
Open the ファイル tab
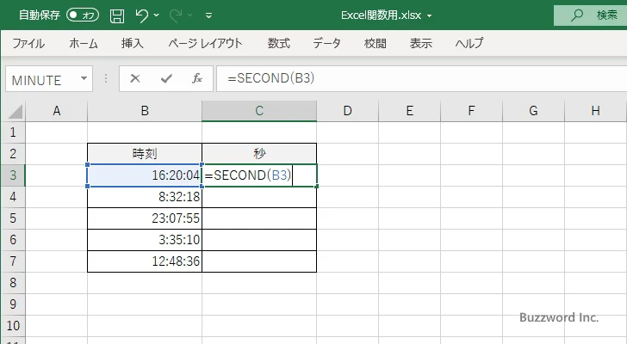28,43
